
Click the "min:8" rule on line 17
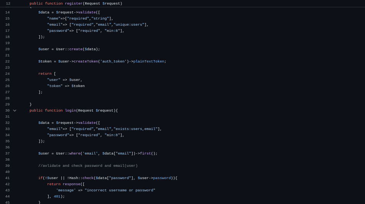point(112,31)
